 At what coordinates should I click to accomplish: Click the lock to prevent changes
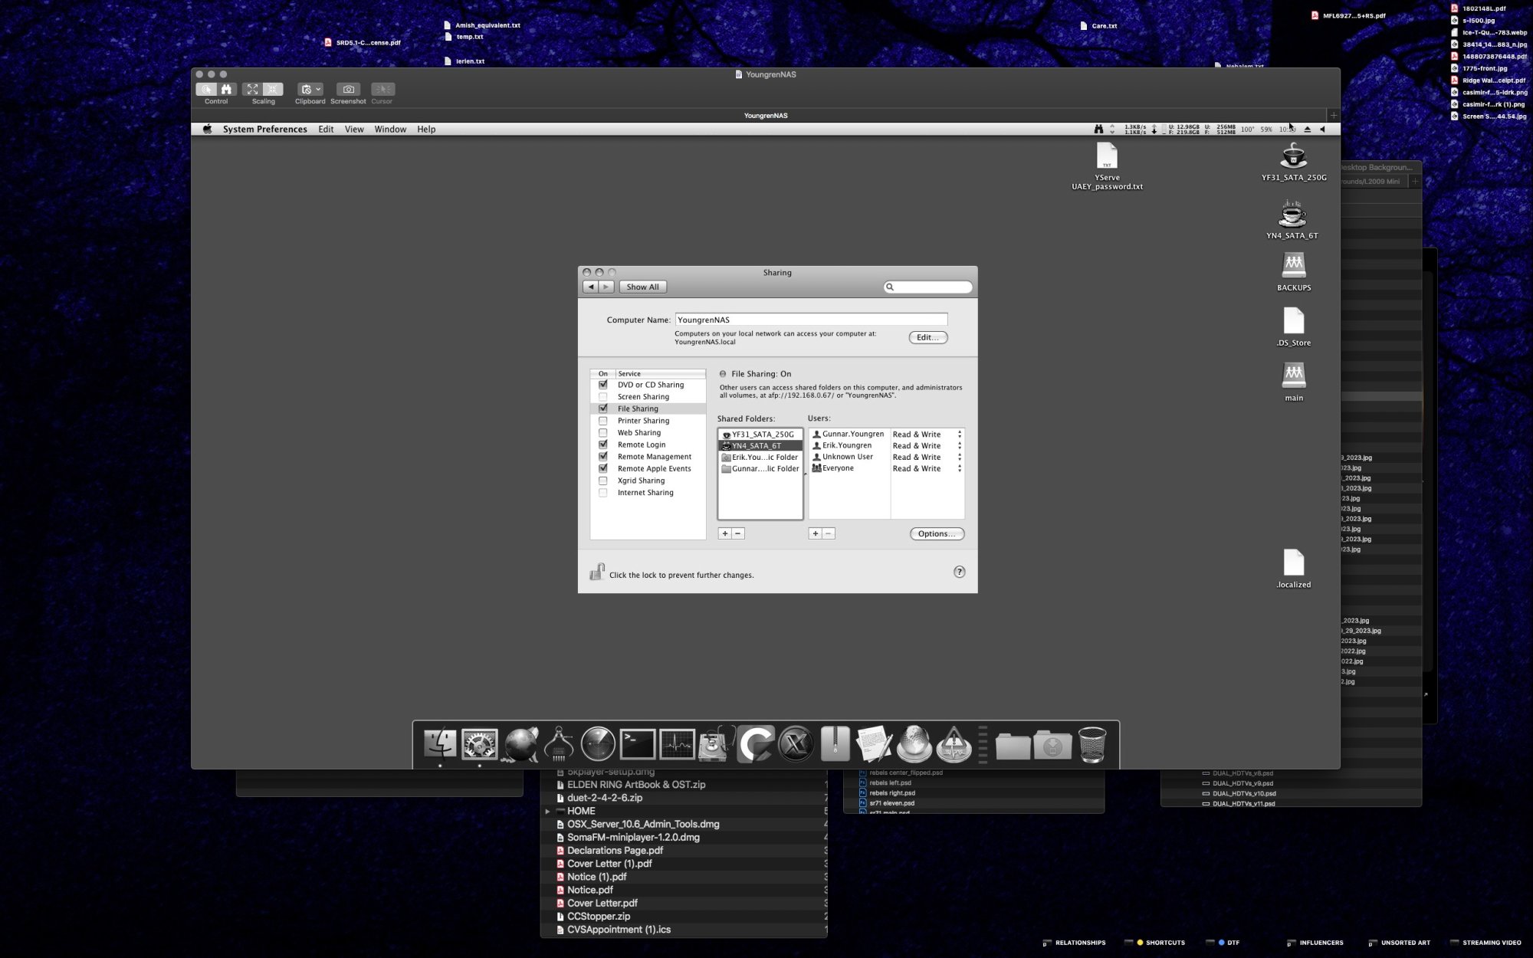point(596,573)
